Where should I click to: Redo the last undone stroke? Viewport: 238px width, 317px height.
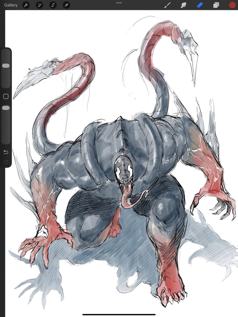coord(6,162)
